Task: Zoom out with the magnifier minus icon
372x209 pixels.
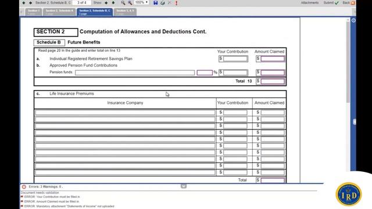Action: tap(123, 3)
